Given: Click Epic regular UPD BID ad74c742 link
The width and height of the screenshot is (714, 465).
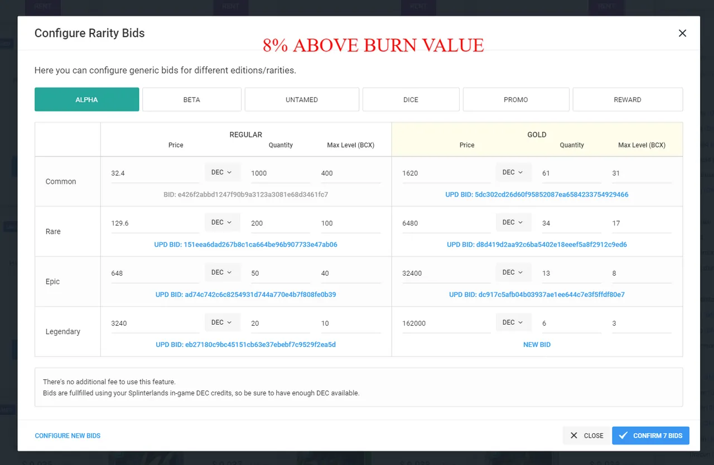Looking at the screenshot, I should point(246,295).
